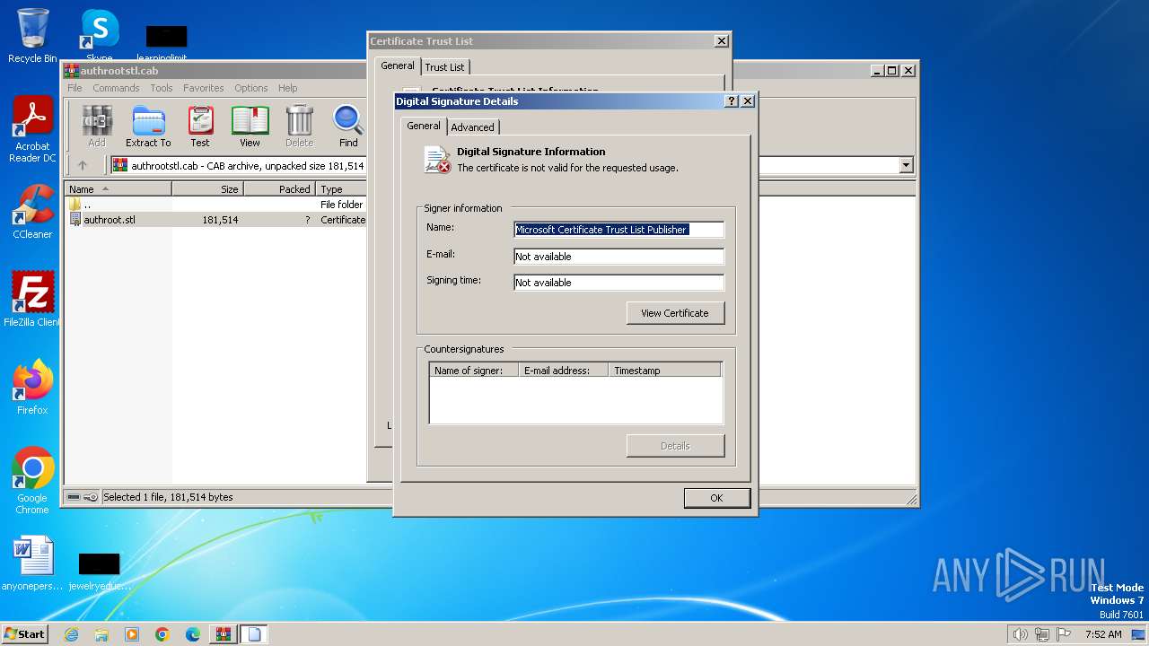
Task: Open Microsoft Edge from the taskbar
Action: (x=193, y=634)
